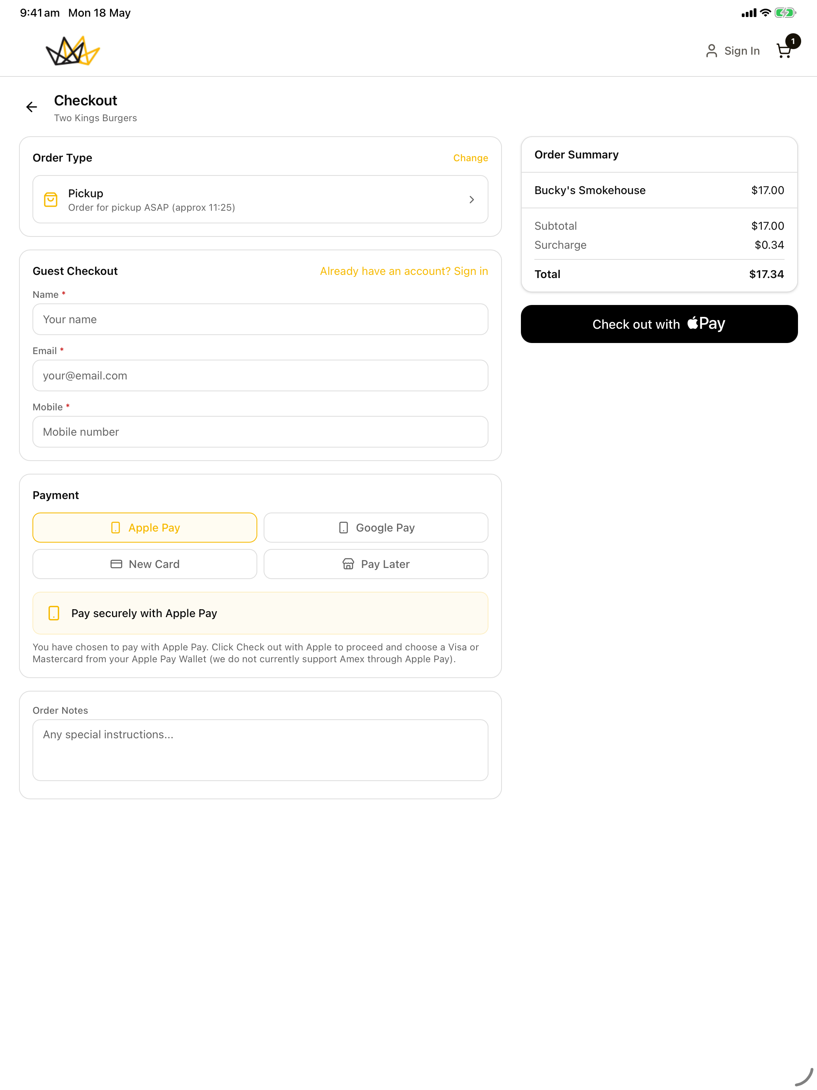Click Change order type link

470,158
